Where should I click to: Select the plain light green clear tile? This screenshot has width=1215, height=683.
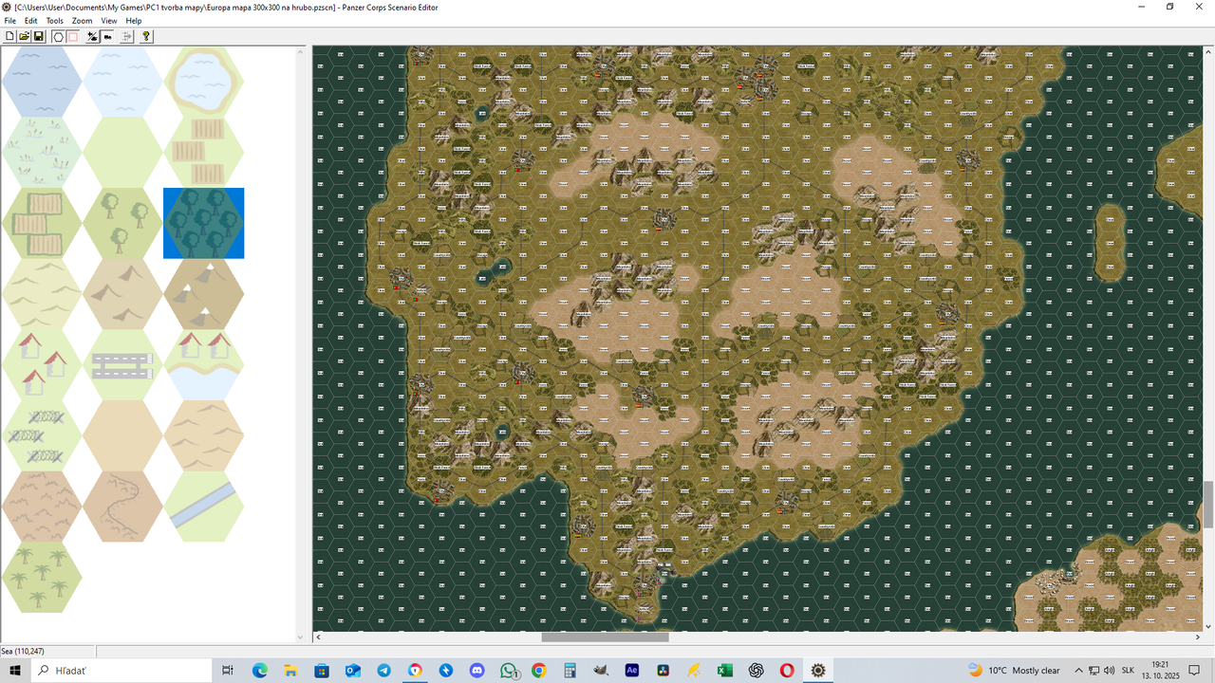coord(122,152)
